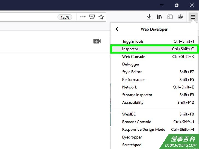The width and height of the screenshot is (199, 149).
Task: Click the Firefox account icon
Action: pos(180,17)
